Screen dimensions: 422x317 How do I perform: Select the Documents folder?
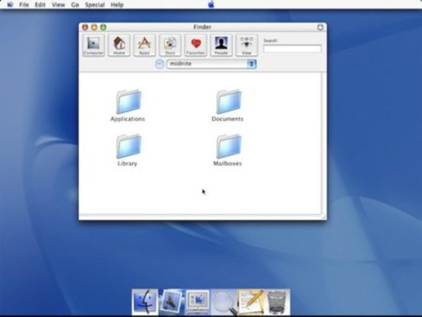[x=228, y=106]
